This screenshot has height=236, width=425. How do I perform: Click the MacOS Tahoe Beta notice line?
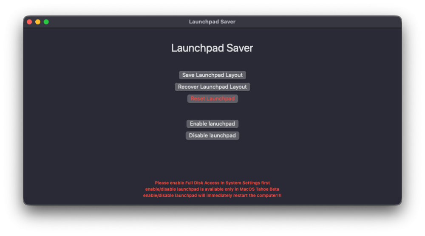[212, 189]
